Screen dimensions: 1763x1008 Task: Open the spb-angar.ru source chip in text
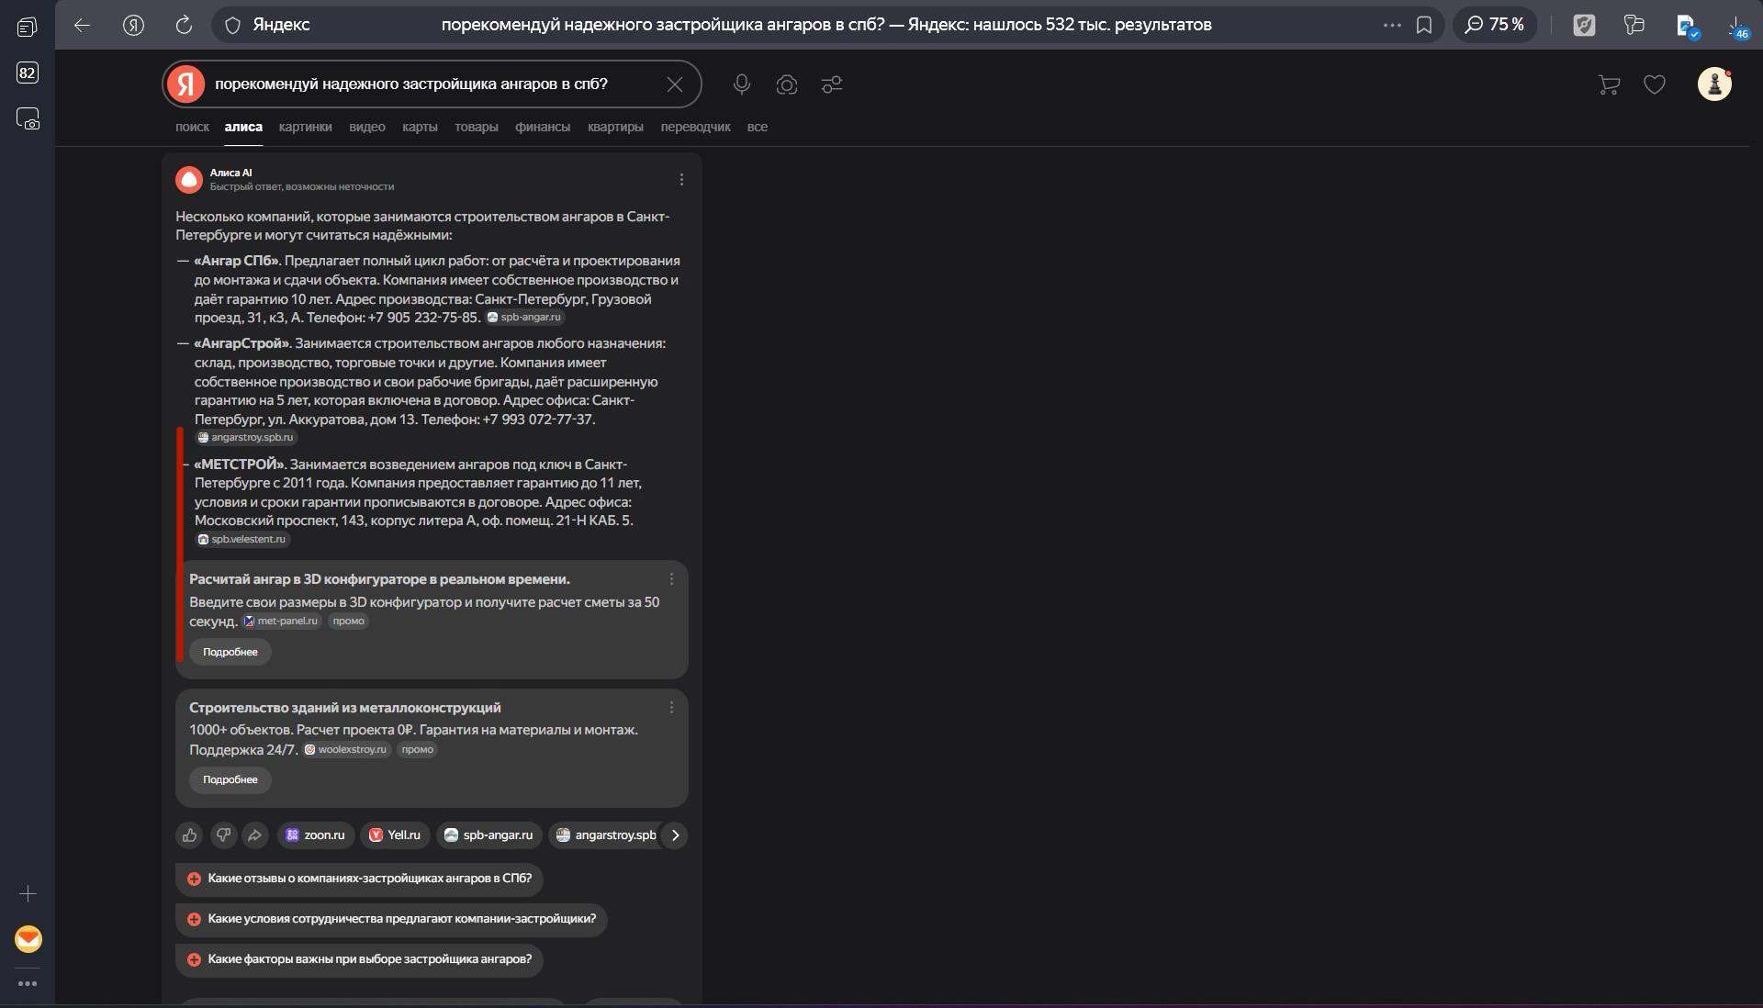tap(524, 318)
